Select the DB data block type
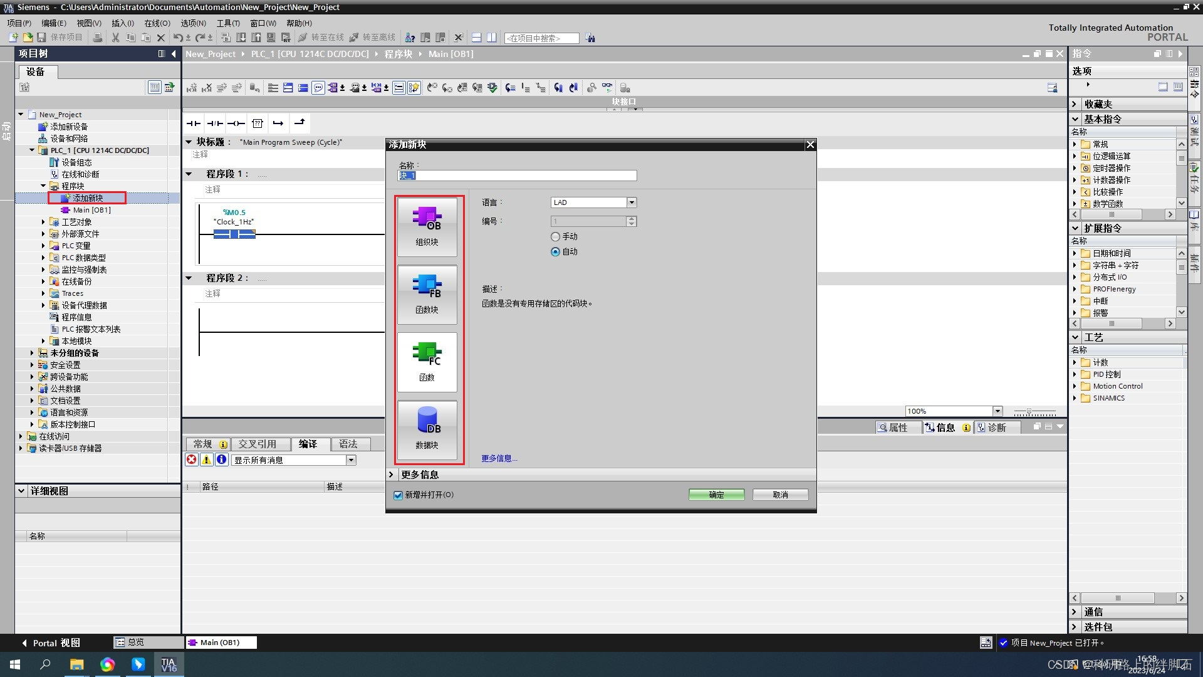1203x677 pixels. [427, 430]
